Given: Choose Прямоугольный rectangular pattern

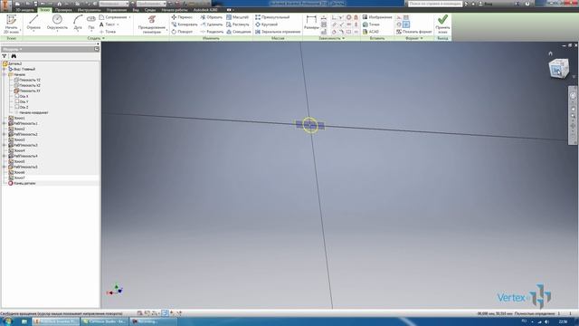Looking at the screenshot, I should click(x=272, y=17).
